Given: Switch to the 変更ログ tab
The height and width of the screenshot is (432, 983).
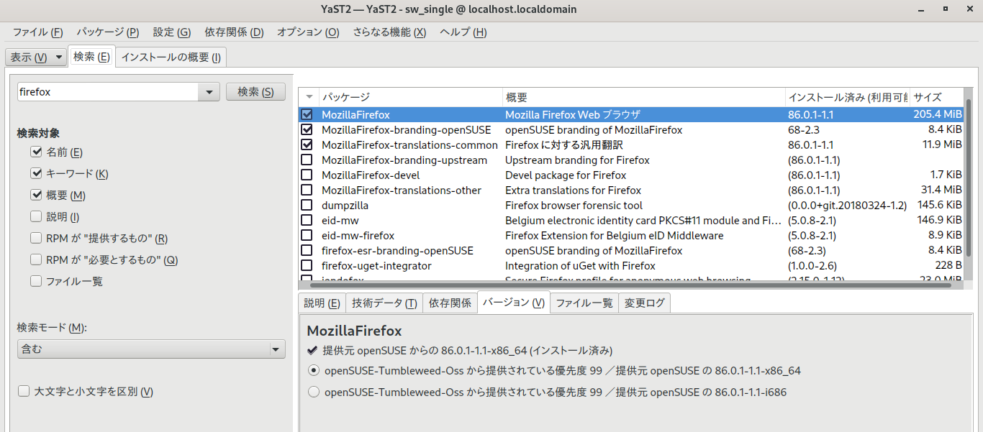Looking at the screenshot, I should tap(645, 303).
